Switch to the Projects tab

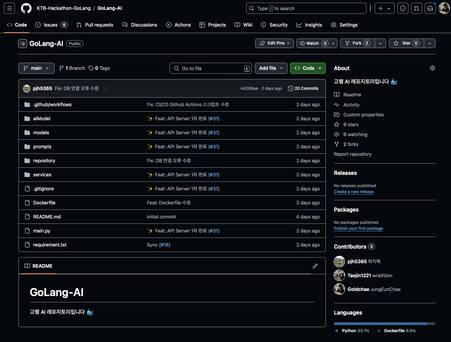[213, 25]
